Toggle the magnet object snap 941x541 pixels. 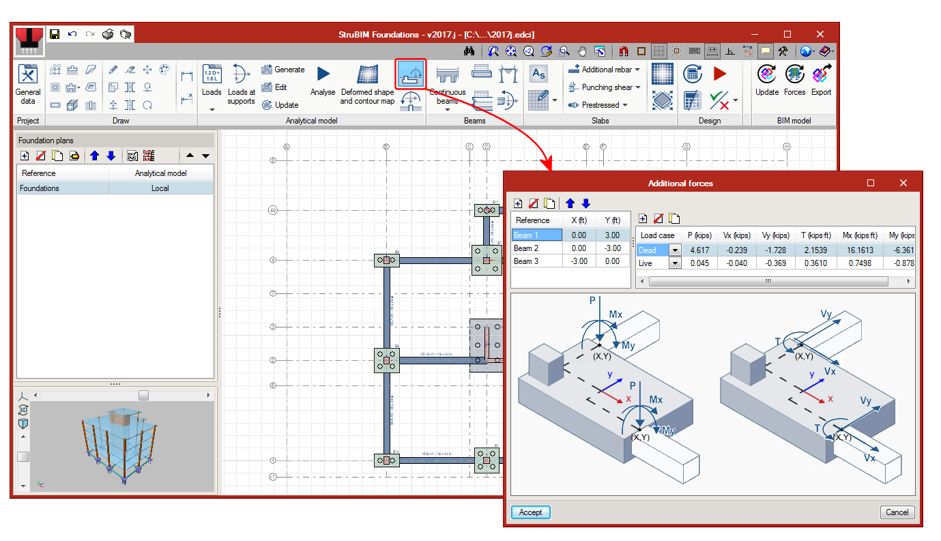click(624, 51)
